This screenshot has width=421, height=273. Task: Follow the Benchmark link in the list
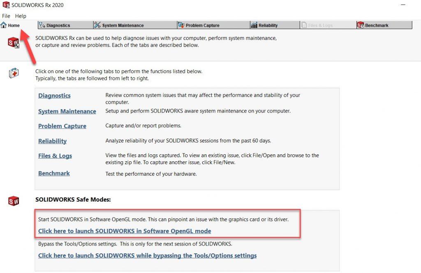tap(54, 173)
